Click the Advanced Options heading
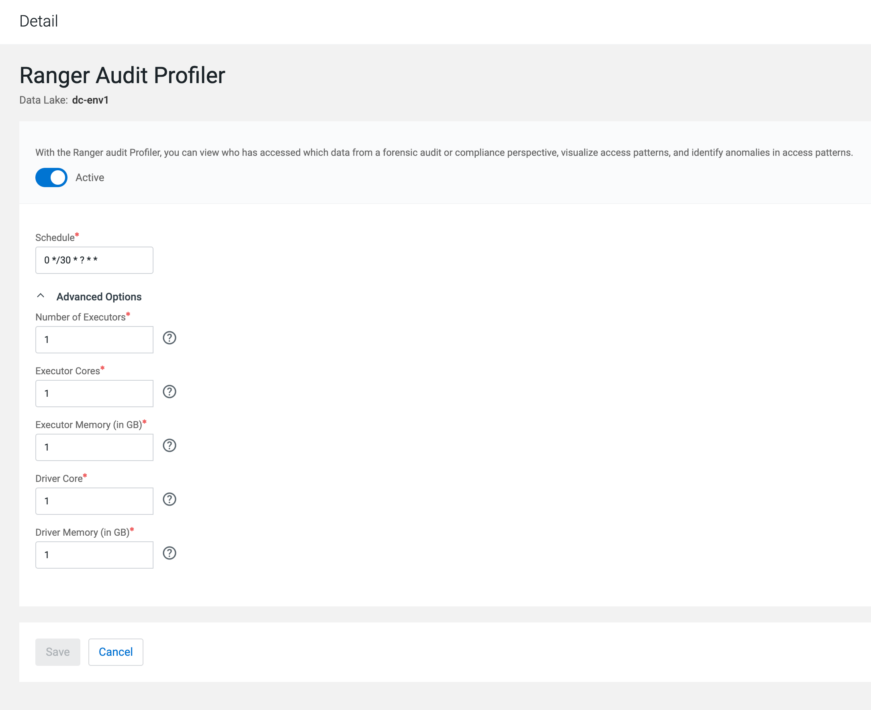The width and height of the screenshot is (871, 710). click(x=99, y=297)
